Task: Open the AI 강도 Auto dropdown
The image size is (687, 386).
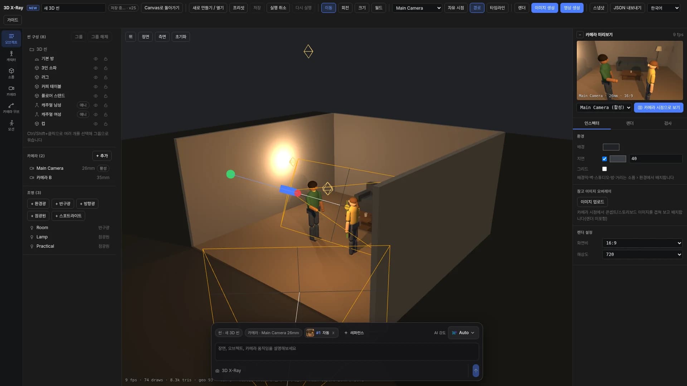Action: click(463, 333)
